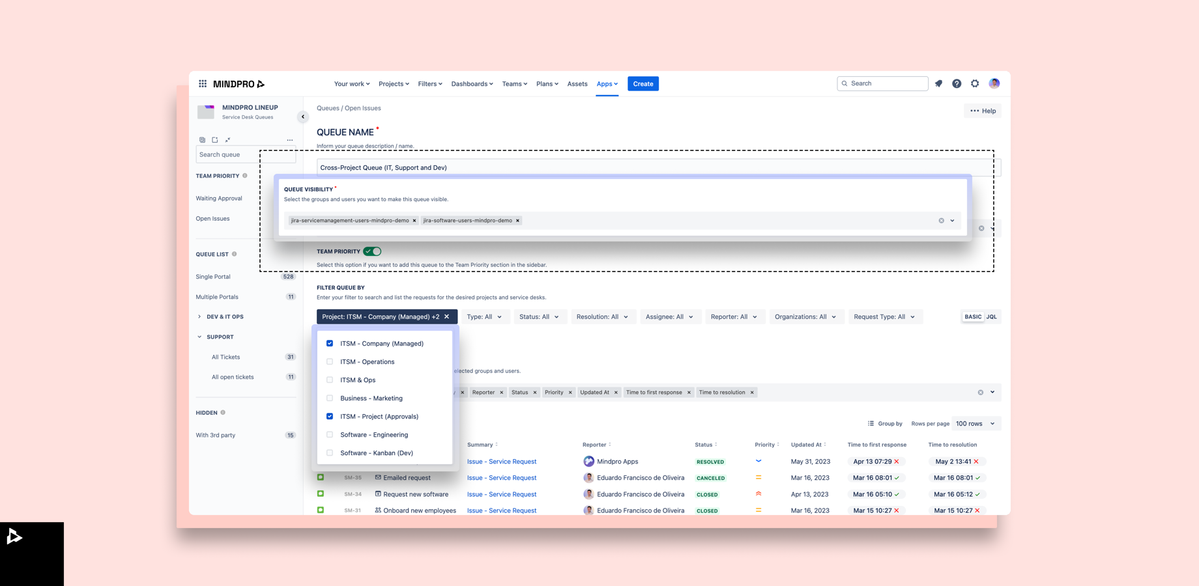Create a new queue using the new-queue icon
This screenshot has width=1199, height=586.
[214, 139]
